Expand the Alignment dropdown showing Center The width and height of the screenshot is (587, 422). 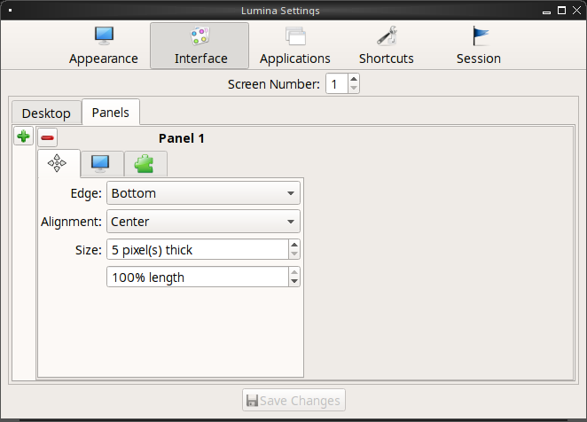point(203,222)
